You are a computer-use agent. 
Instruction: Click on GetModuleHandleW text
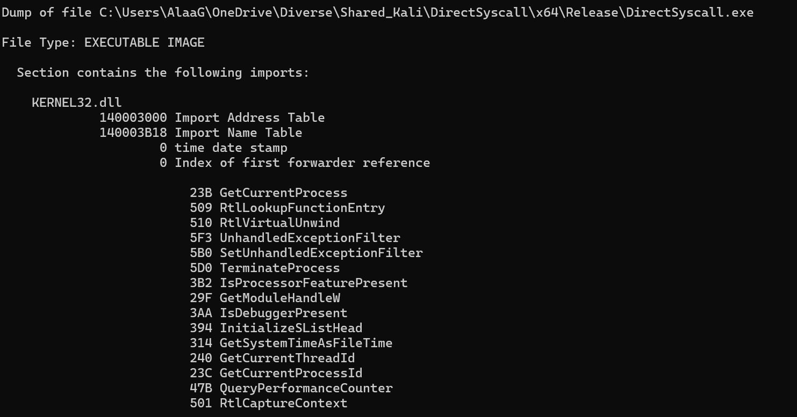pos(279,298)
